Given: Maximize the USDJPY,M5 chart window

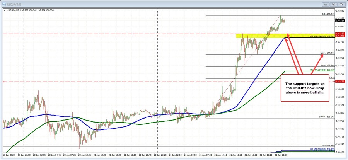Looking at the screenshot, I should click(334, 4).
